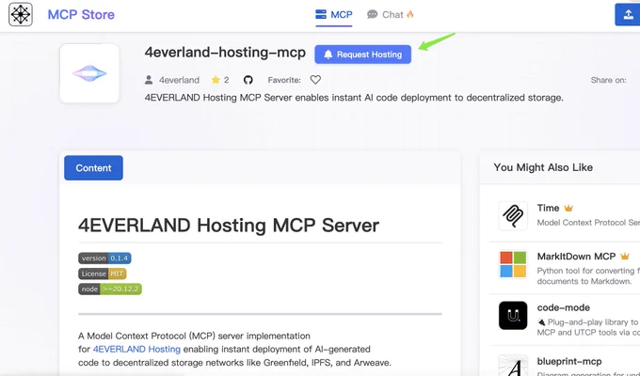
Task: Click the License MIT badge
Action: [103, 274]
